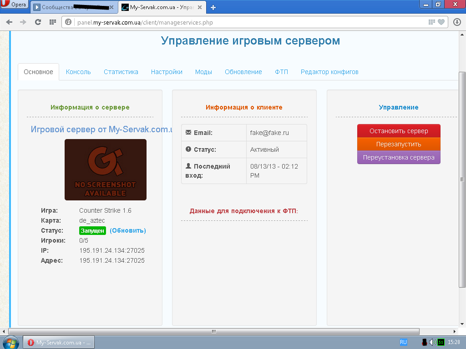Viewport: 466px width, 349px height.
Task: Click the scroll left arrow
Action: (4, 331)
